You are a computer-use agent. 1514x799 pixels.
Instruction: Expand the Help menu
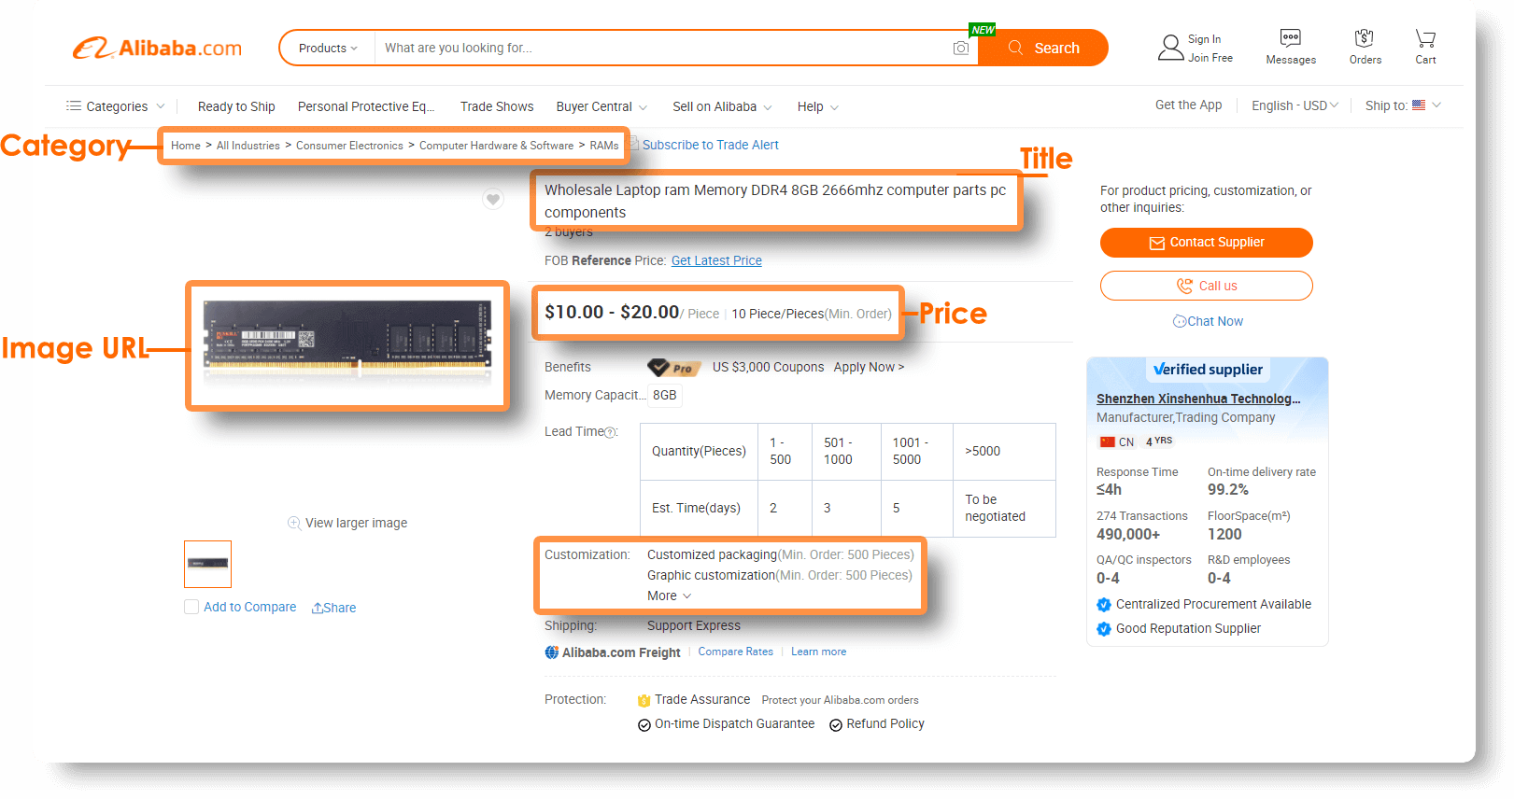818,106
